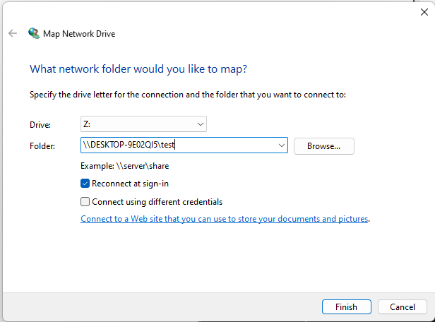This screenshot has width=435, height=322.
Task: Expand the Folder path history dropdown arrow
Action: [282, 145]
